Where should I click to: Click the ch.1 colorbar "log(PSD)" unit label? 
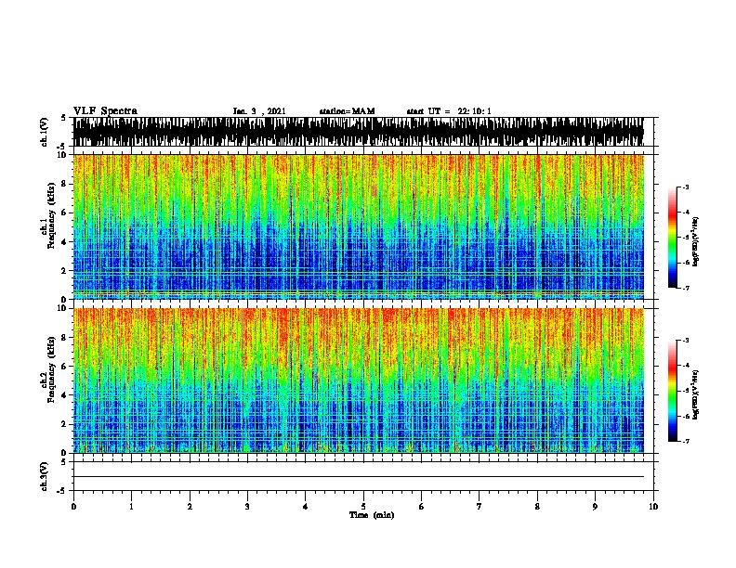click(x=695, y=241)
